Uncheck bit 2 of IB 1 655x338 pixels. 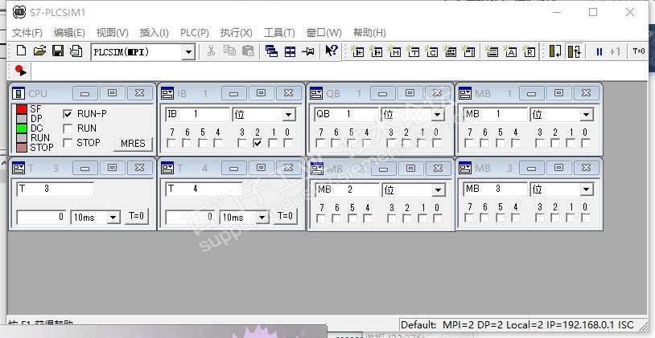coord(257,143)
